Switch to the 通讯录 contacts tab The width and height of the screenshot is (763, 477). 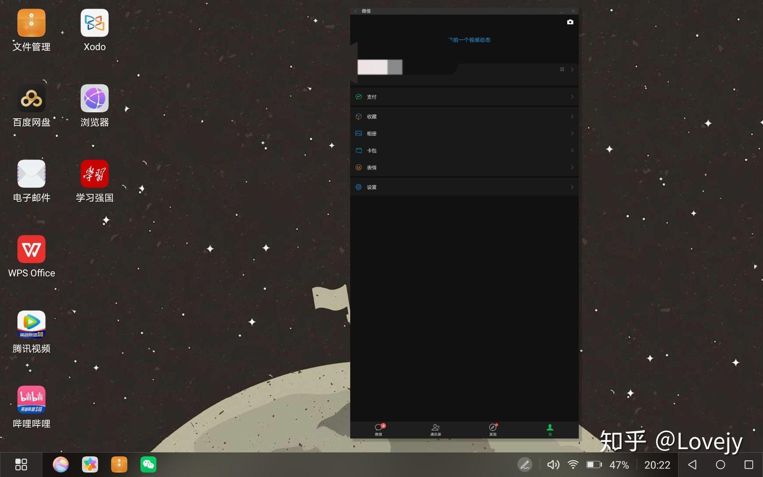(x=436, y=429)
